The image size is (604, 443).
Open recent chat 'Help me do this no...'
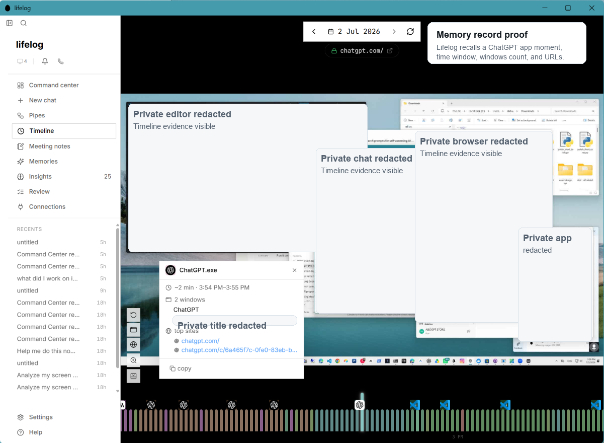61,351
